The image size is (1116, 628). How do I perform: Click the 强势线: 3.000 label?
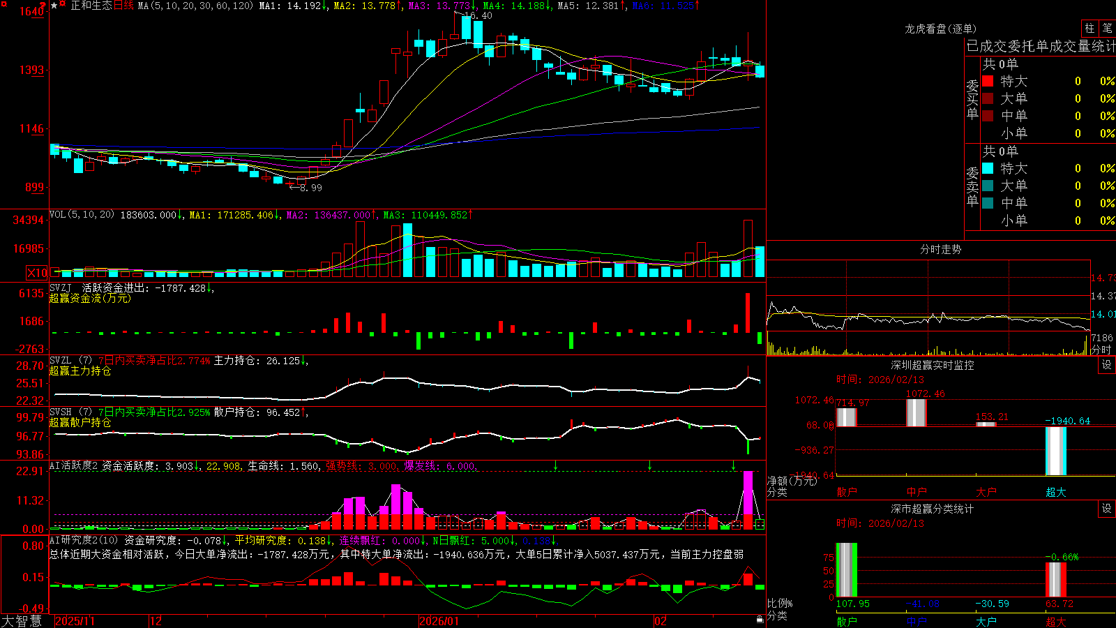point(362,466)
